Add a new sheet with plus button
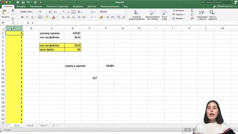Screen dimensions: 238x134 [x=54, y=125]
